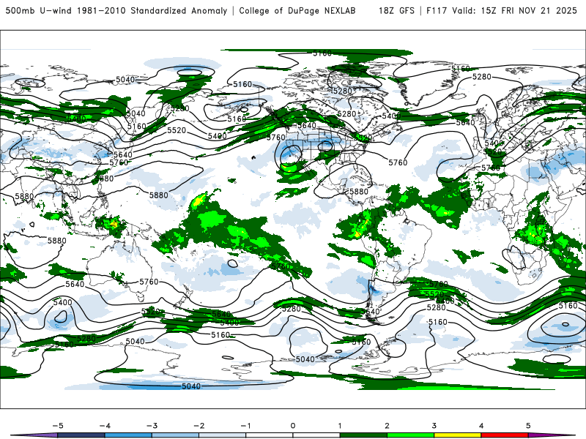Click the white colorbar segment between -1 and 0
Viewport: 586px width, 439px height.
[x=270, y=435]
